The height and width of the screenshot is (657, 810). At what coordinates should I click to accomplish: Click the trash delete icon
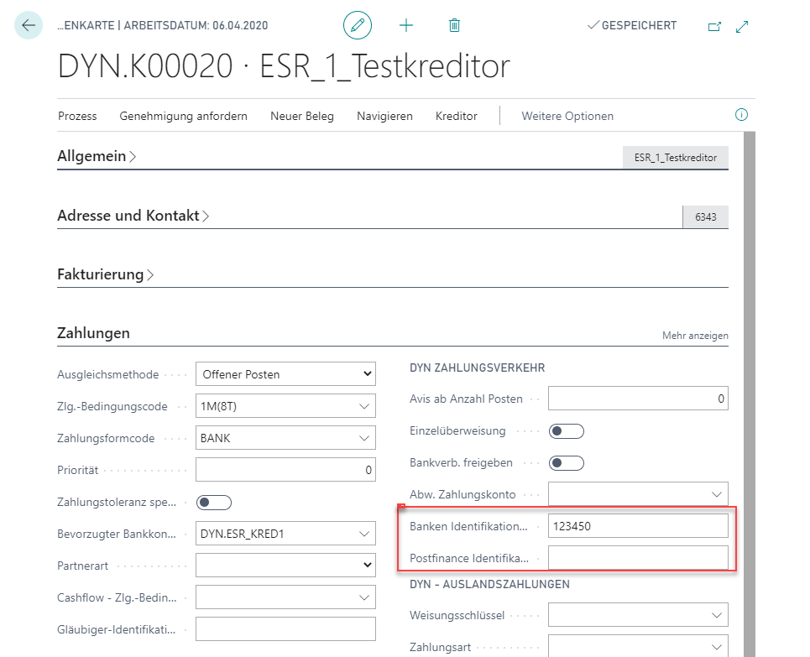454,25
